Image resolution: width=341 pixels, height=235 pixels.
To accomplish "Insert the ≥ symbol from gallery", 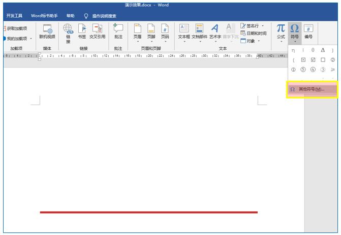I will [332, 70].
